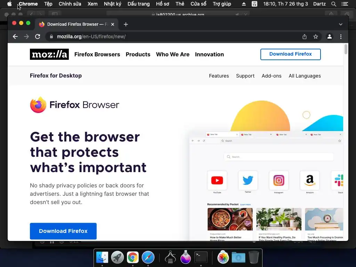
Task: Click the Mozilla logo
Action: click(x=49, y=54)
